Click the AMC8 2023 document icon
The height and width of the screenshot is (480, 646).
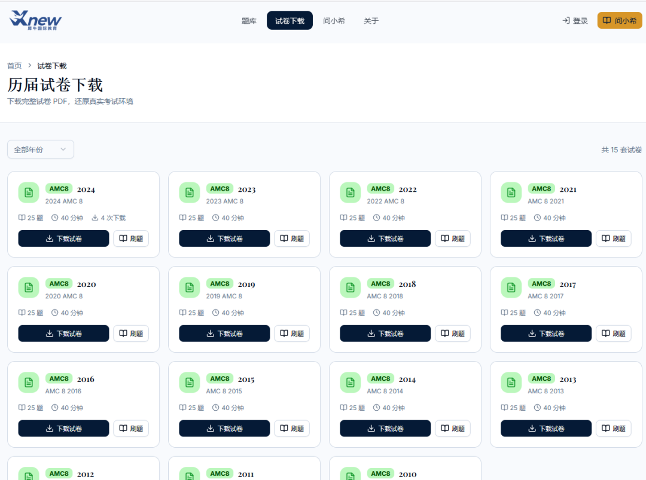pos(190,192)
